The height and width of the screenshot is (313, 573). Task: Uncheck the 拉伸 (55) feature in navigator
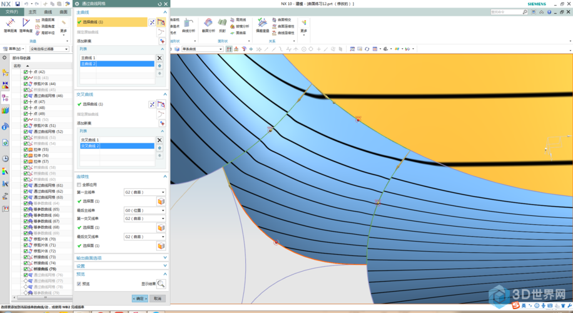coord(26,150)
